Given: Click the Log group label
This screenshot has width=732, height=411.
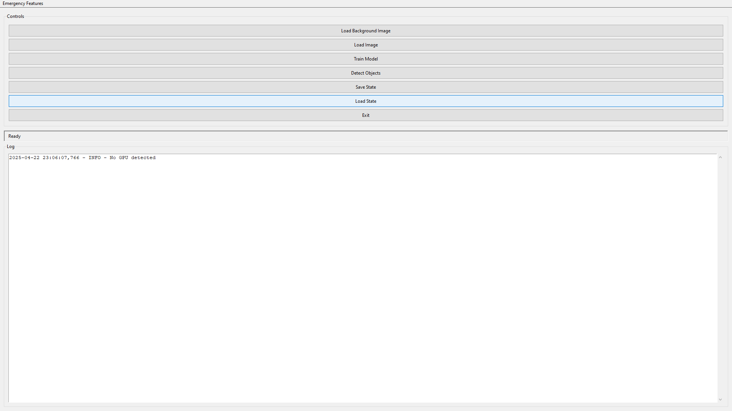Looking at the screenshot, I should point(11,147).
